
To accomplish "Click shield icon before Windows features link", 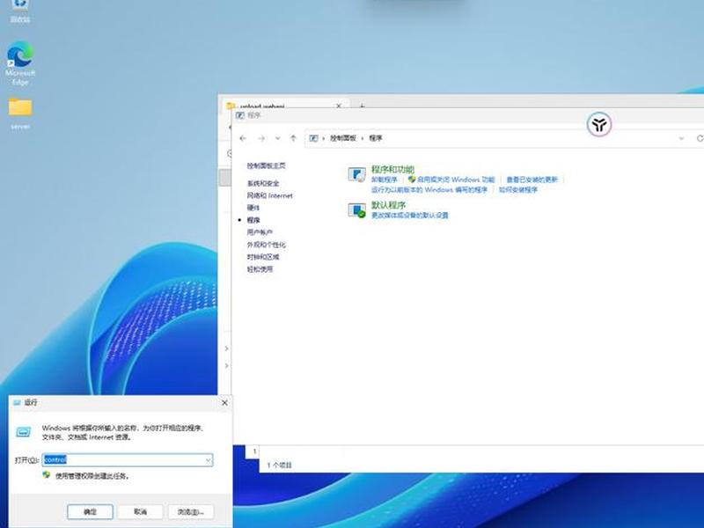I will pyautogui.click(x=411, y=180).
